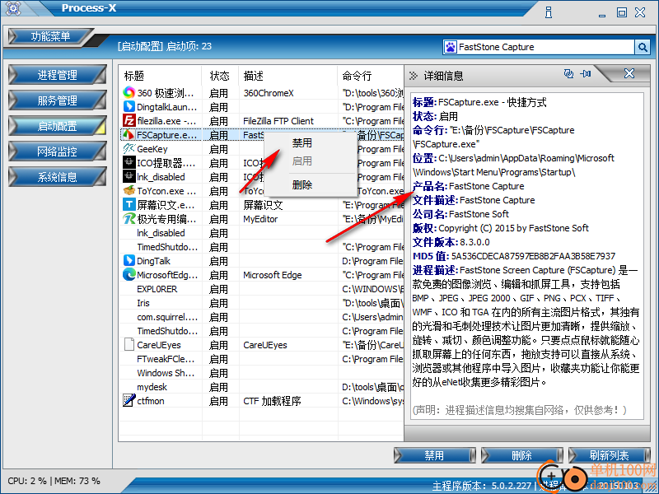The width and height of the screenshot is (659, 494).
Task: Select the EXPL0RER row
Action: pos(261,289)
